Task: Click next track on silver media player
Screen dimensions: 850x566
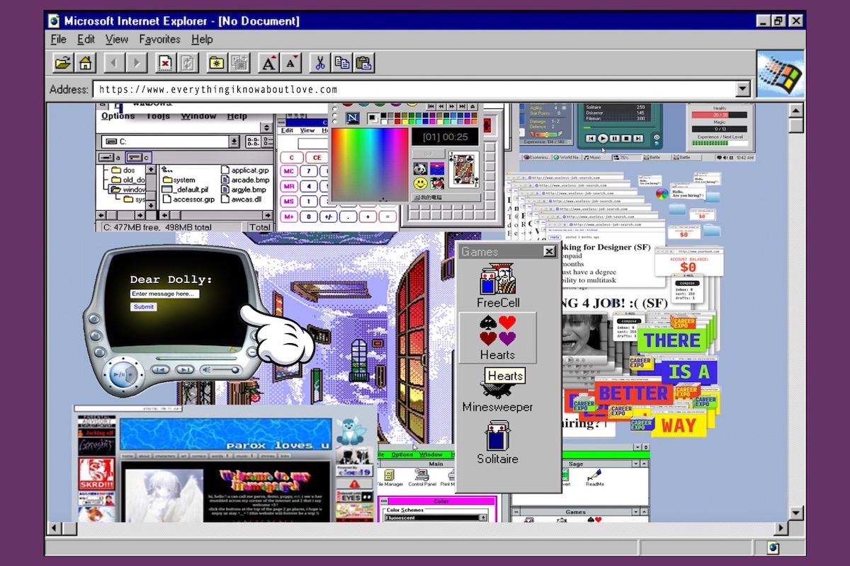Action: click(184, 369)
